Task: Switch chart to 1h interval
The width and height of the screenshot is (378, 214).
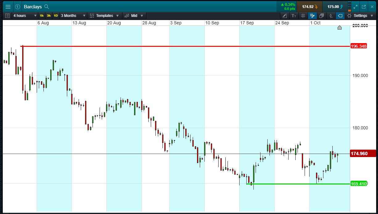Action: click(x=42, y=16)
